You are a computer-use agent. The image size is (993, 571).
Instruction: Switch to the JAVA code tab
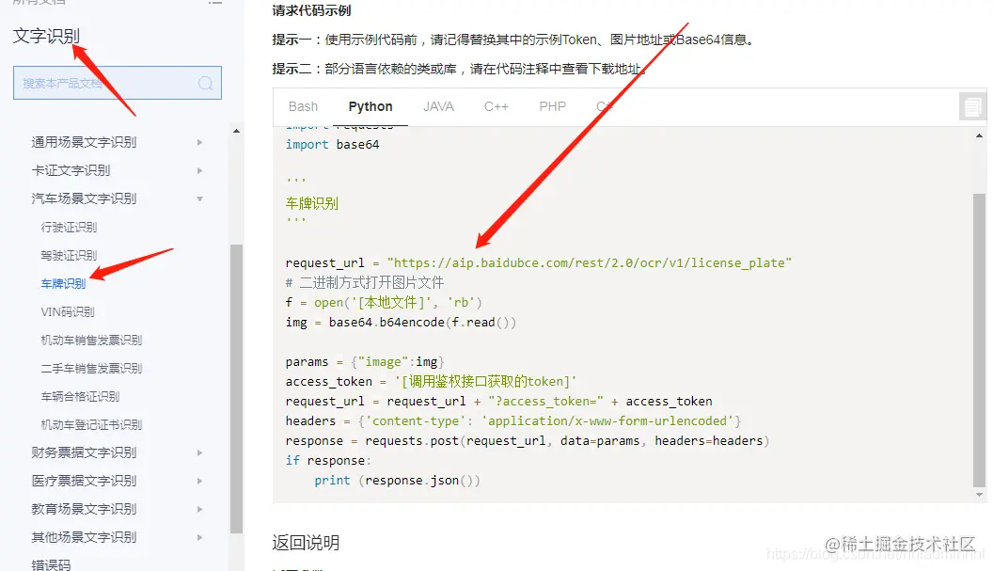tap(438, 106)
